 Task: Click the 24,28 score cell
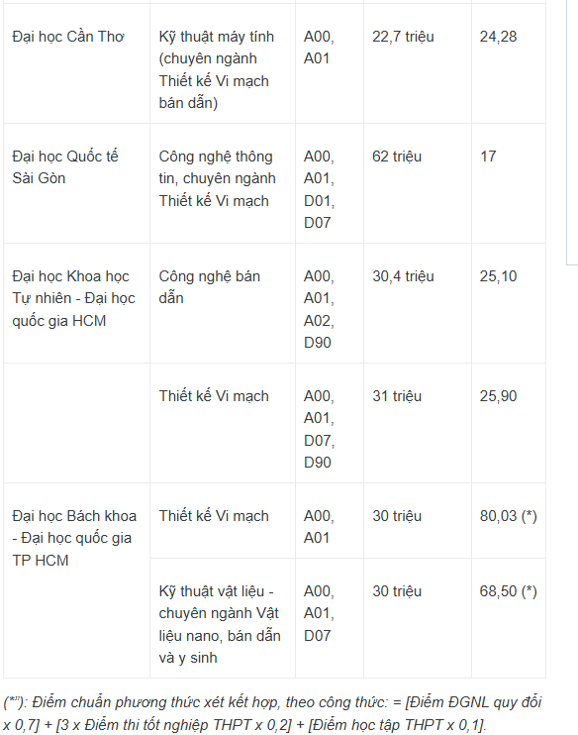click(508, 63)
